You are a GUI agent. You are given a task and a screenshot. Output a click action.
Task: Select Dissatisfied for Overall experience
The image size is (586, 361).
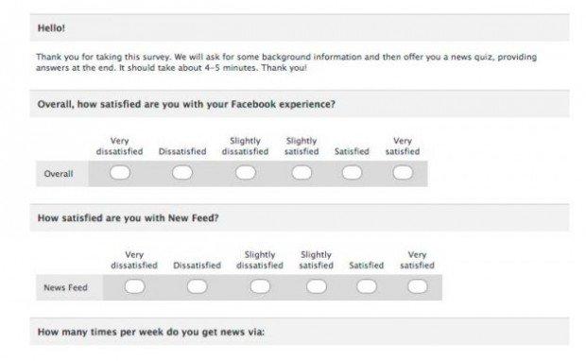tap(182, 173)
